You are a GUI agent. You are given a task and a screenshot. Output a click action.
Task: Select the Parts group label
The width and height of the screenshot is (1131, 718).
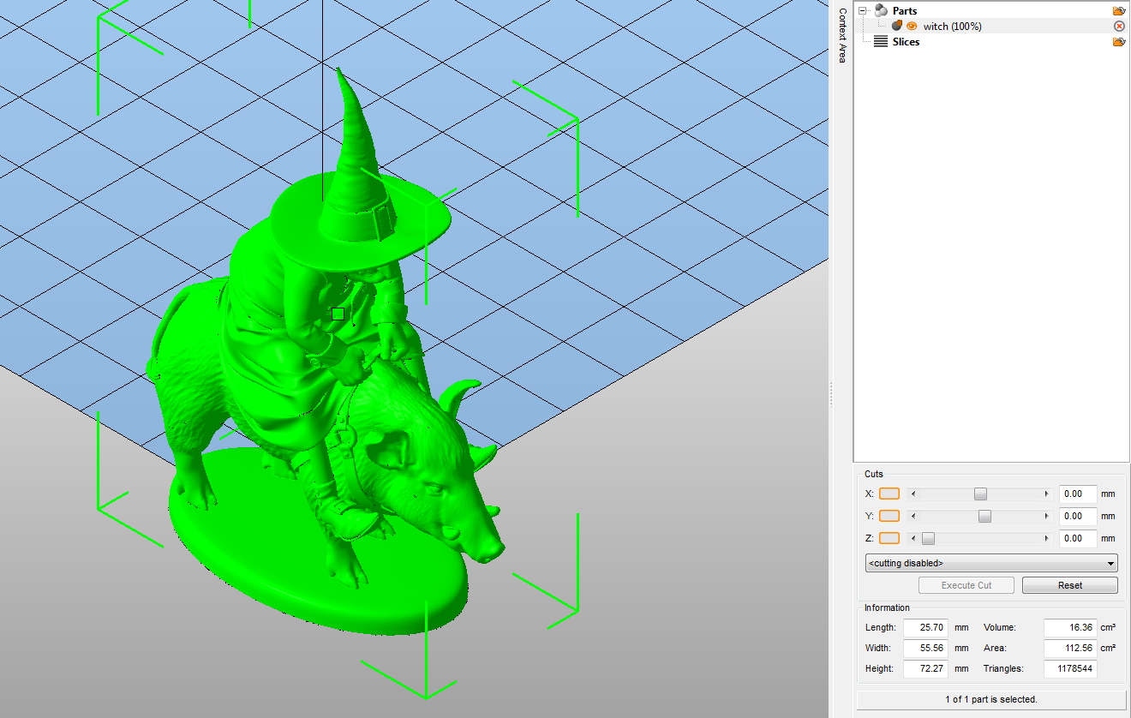click(905, 11)
